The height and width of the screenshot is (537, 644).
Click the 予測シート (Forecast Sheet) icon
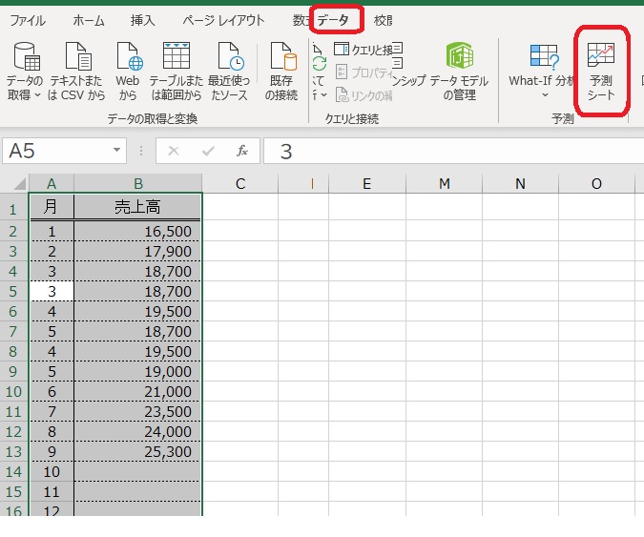[601, 72]
